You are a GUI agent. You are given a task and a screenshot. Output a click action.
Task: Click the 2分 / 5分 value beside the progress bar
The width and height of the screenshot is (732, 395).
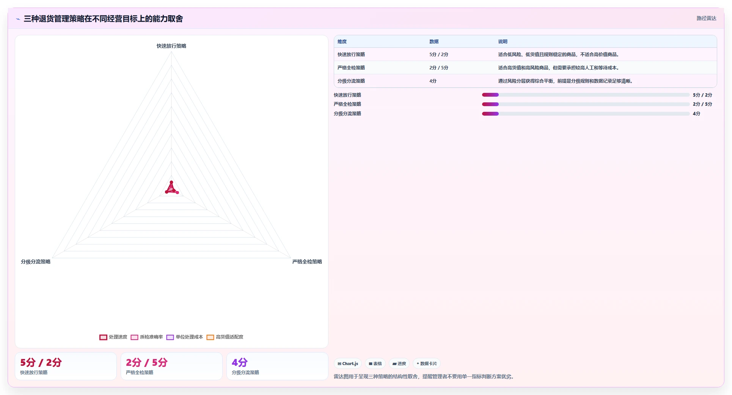coord(702,104)
